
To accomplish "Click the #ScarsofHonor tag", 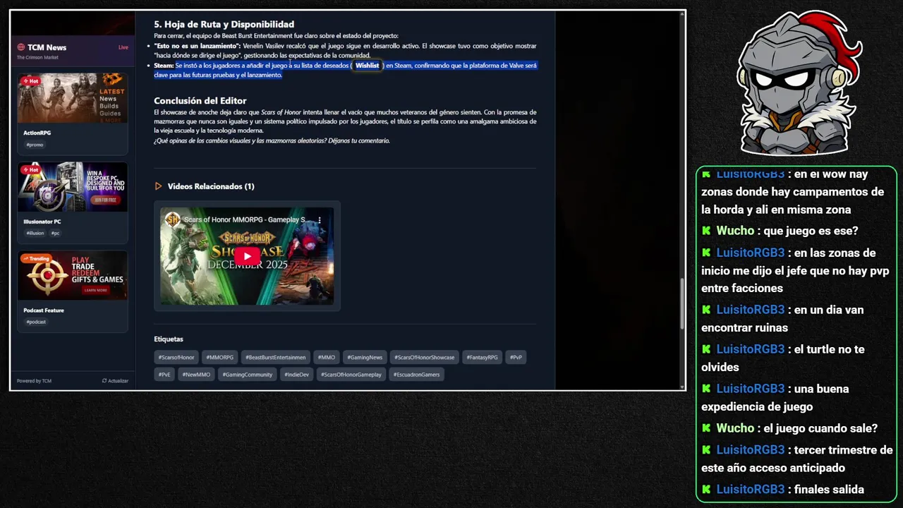I will tap(176, 358).
